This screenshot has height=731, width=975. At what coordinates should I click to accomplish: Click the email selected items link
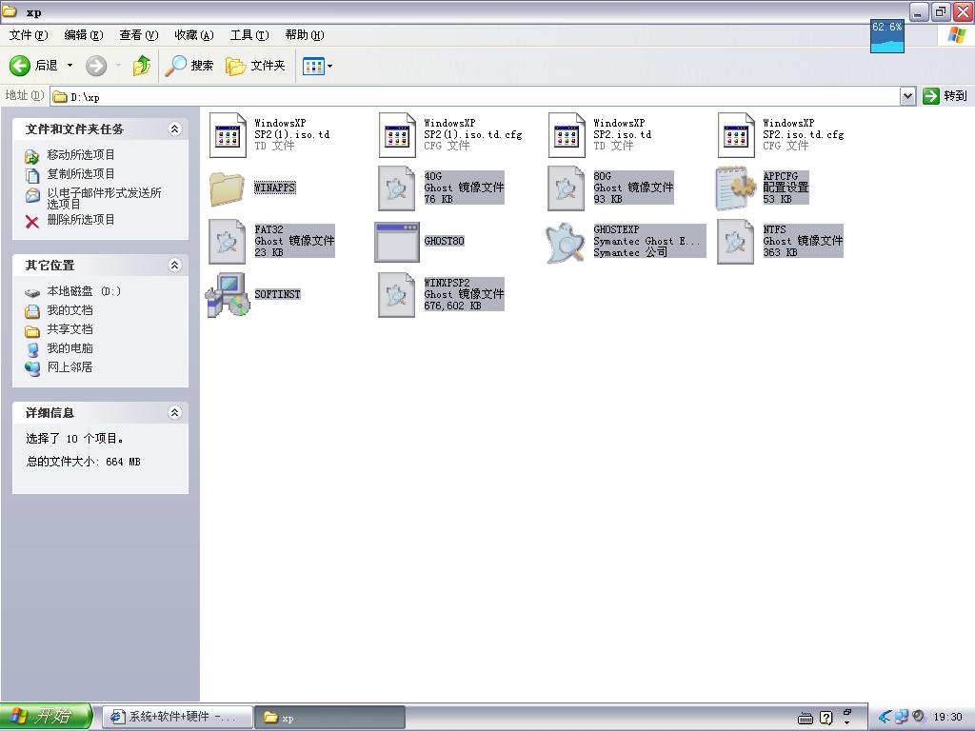click(104, 198)
